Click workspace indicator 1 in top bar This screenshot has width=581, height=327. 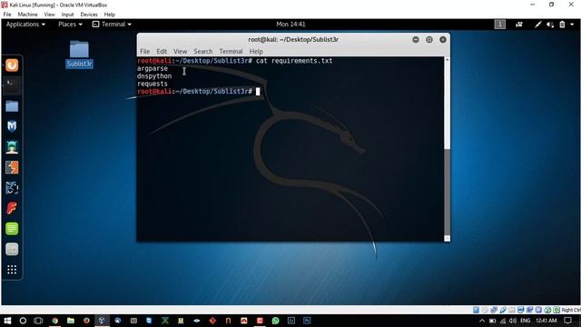pyautogui.click(x=499, y=25)
